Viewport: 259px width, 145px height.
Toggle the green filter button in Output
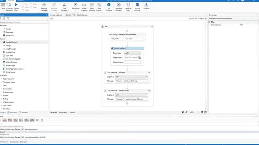(x=27, y=120)
